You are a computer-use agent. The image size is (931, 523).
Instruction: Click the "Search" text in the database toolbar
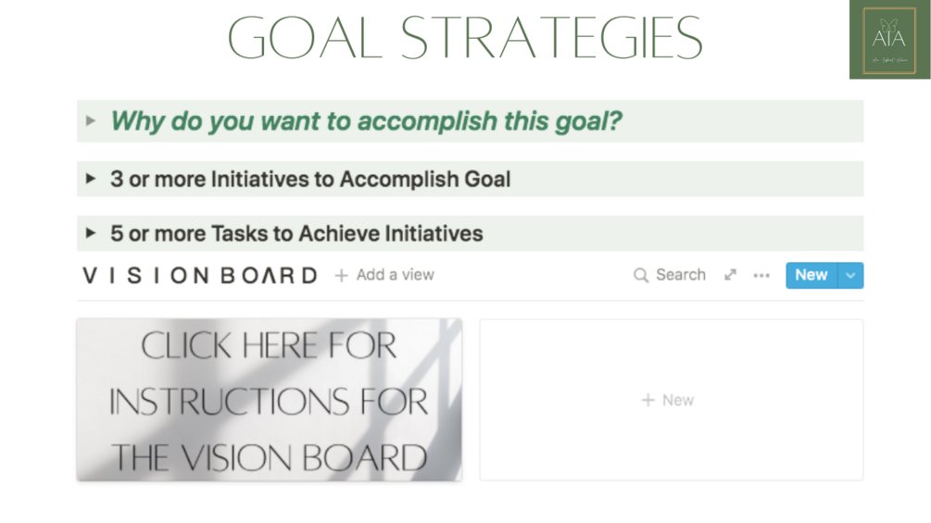coord(680,275)
